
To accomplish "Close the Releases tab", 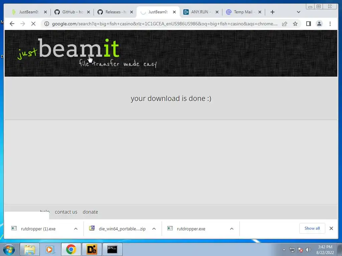I will pos(132,12).
